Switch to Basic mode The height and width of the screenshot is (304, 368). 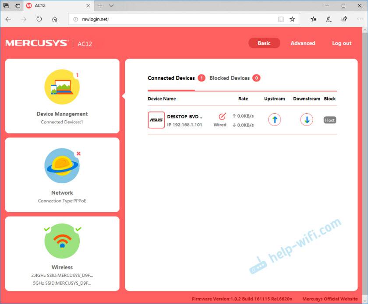(x=264, y=43)
